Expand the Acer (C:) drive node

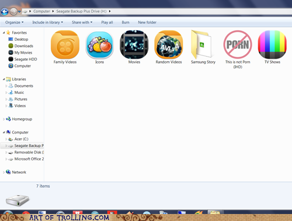[6, 139]
